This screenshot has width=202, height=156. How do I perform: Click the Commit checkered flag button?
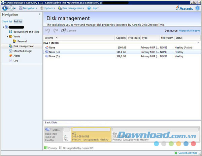click(69, 31)
